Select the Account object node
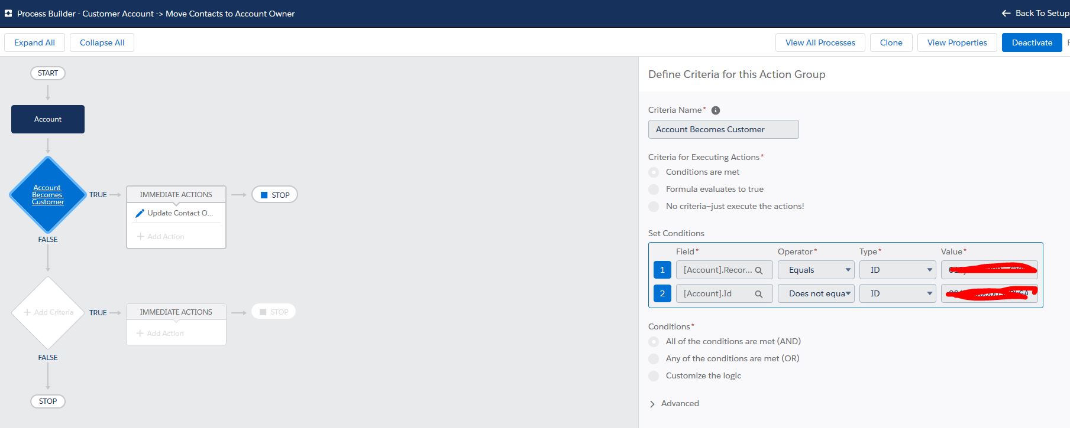The width and height of the screenshot is (1070, 428). (x=48, y=119)
